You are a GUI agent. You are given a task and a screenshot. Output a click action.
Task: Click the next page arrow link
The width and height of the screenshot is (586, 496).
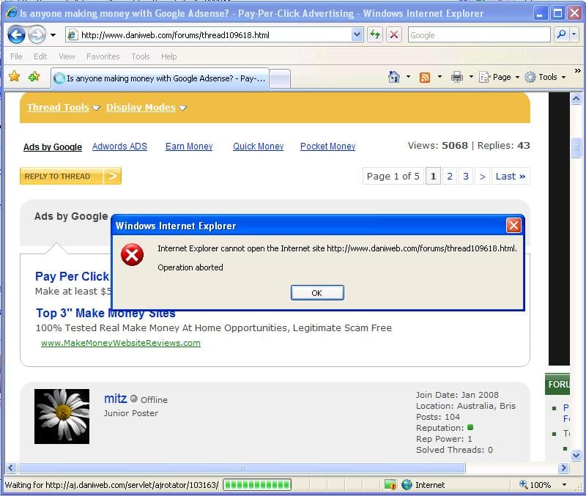click(x=483, y=176)
